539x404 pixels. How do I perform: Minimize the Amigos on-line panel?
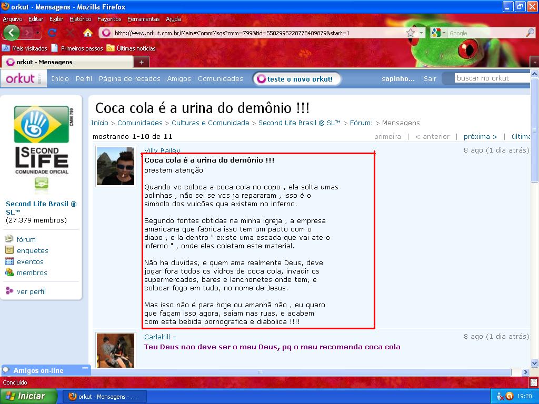85,369
